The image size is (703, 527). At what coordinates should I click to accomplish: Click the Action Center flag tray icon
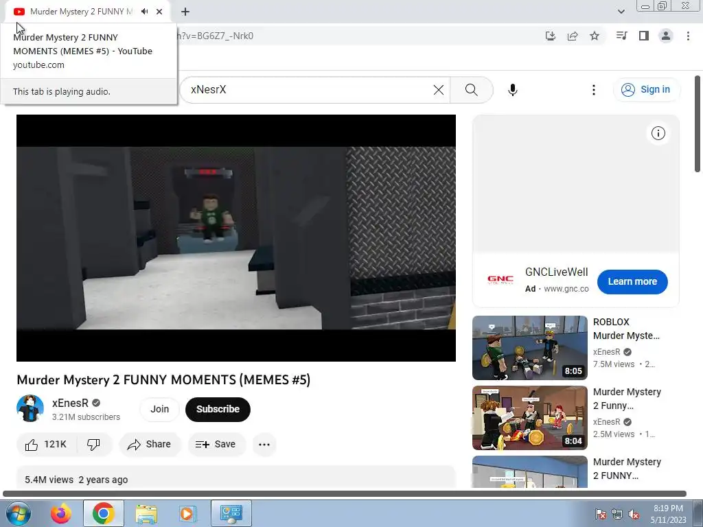600,513
